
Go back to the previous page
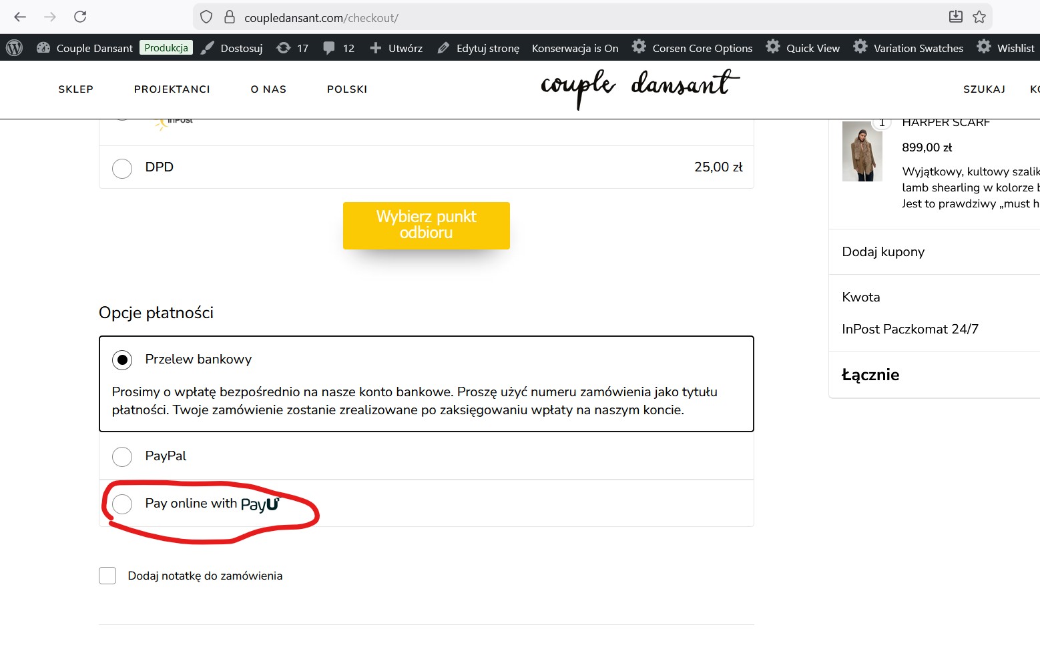tap(20, 17)
